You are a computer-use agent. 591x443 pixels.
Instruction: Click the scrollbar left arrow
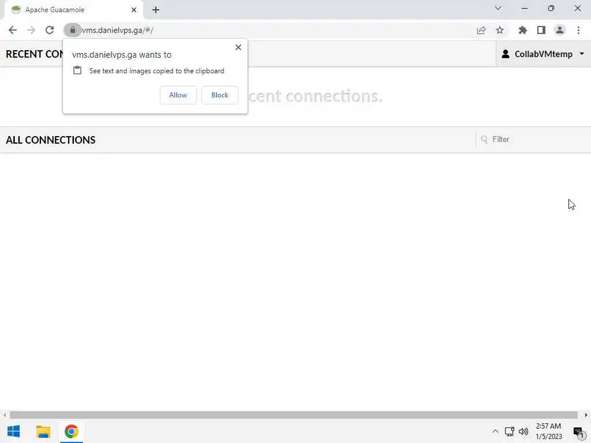pos(5,415)
